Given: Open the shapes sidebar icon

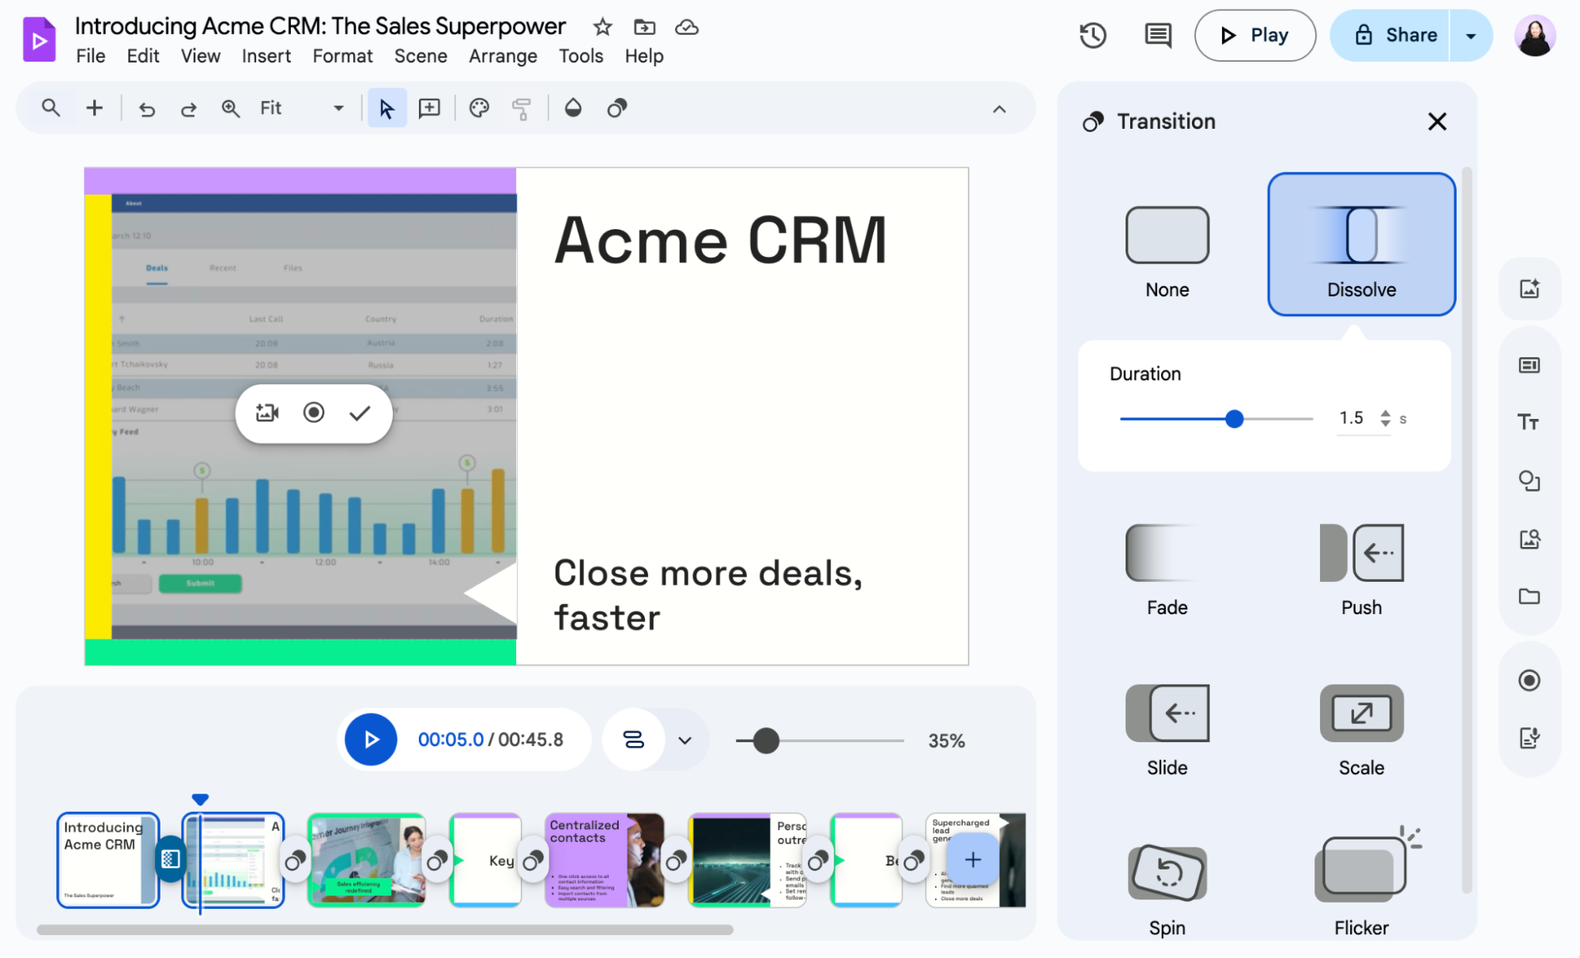Looking at the screenshot, I should pos(1529,481).
